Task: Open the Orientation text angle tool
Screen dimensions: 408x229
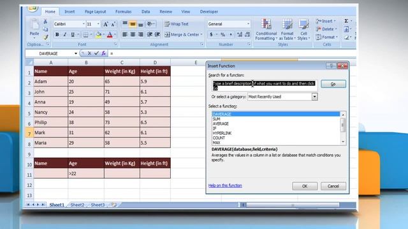Action: coord(150,24)
